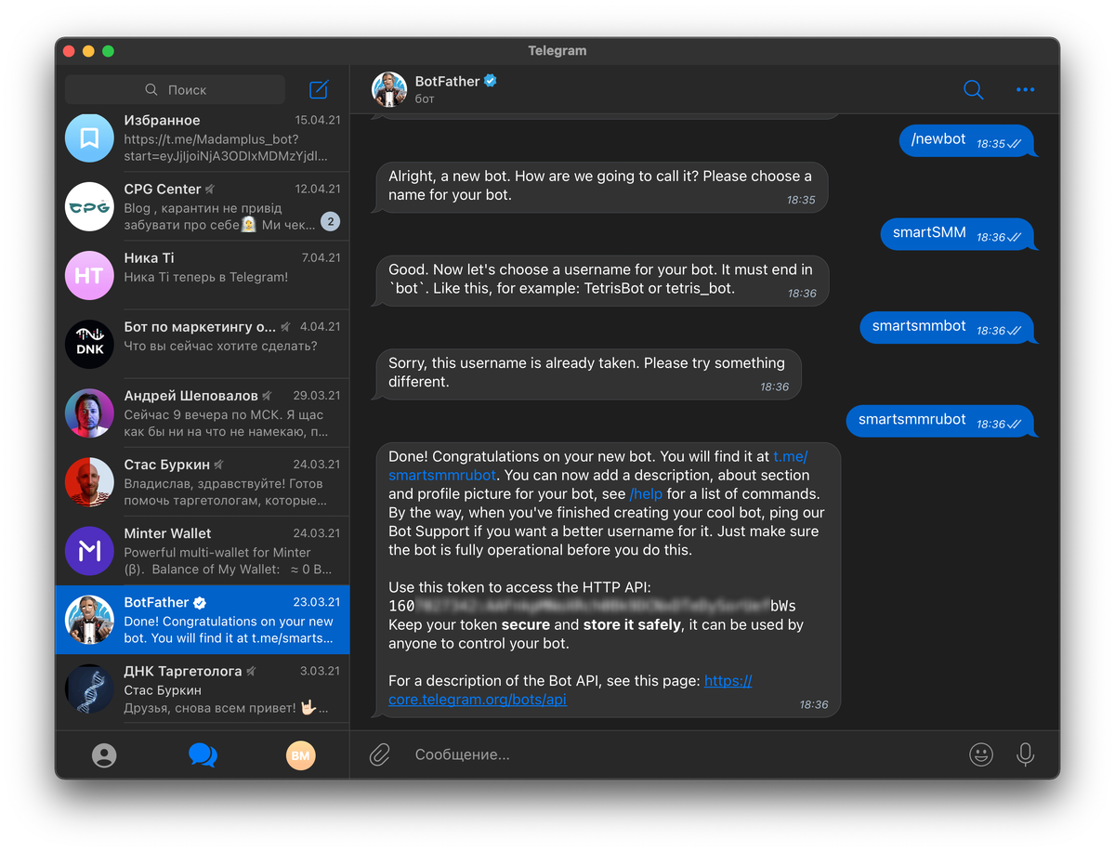Click the Поиск search field

[175, 89]
